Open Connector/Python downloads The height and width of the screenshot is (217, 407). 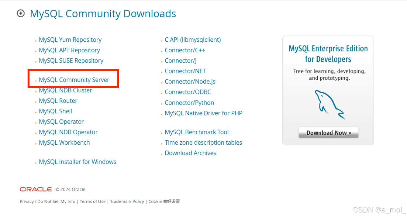(x=190, y=103)
